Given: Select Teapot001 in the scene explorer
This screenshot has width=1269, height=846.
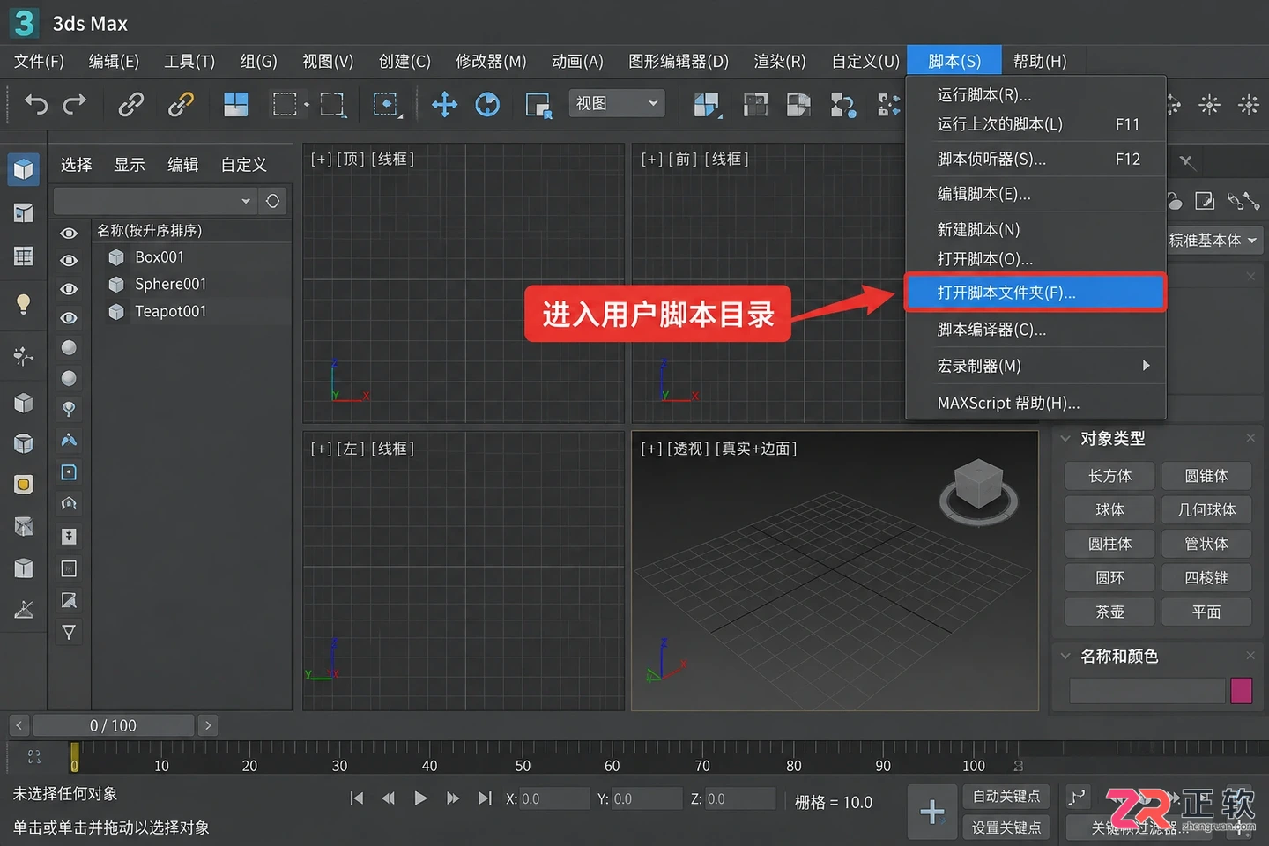Looking at the screenshot, I should tap(170, 311).
